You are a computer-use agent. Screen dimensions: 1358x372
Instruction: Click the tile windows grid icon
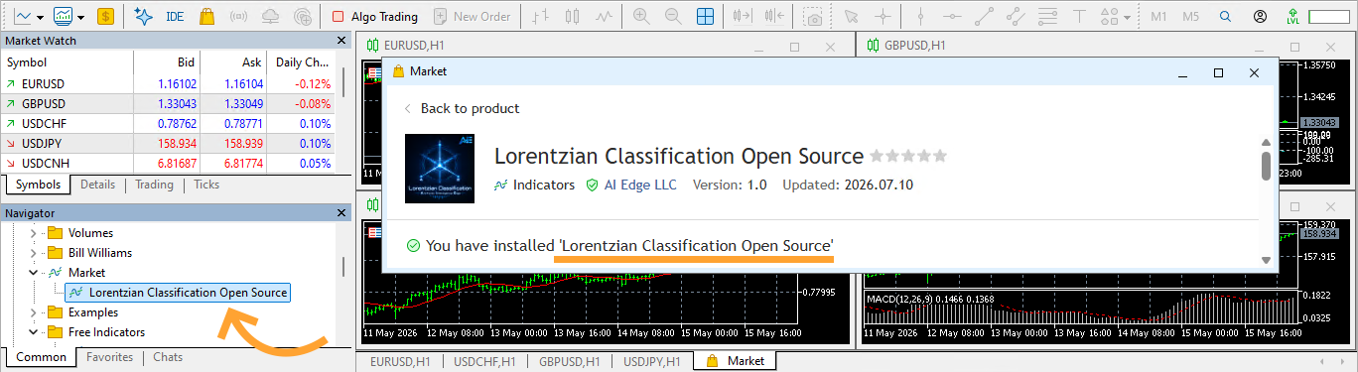tap(705, 17)
